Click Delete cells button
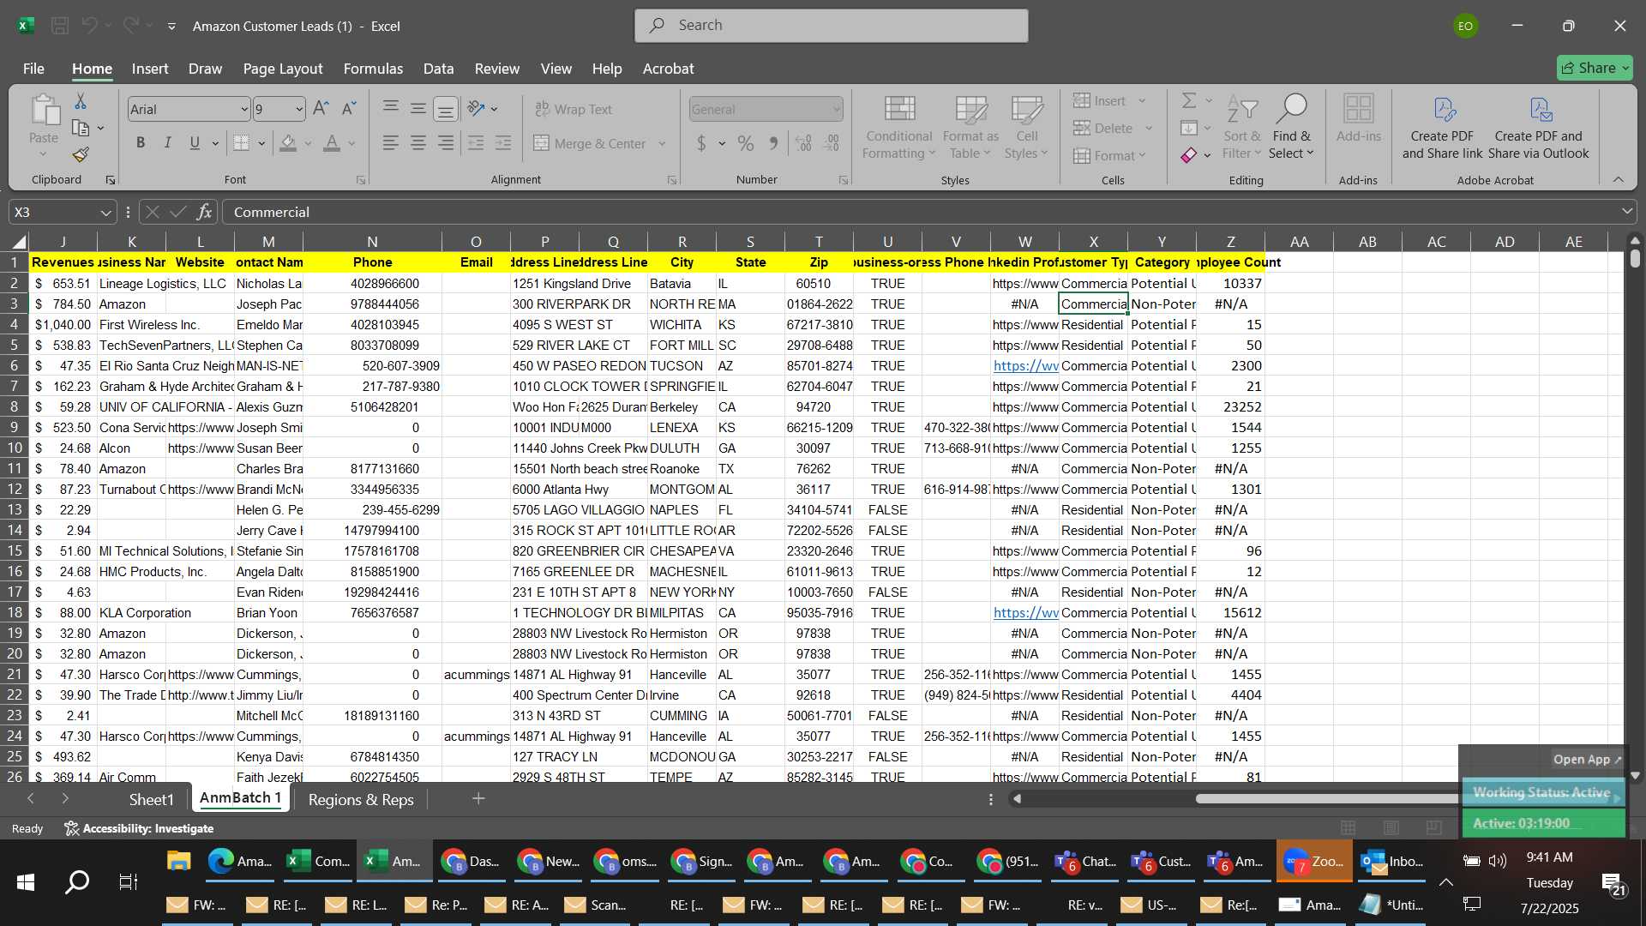The image size is (1646, 926). (1103, 129)
